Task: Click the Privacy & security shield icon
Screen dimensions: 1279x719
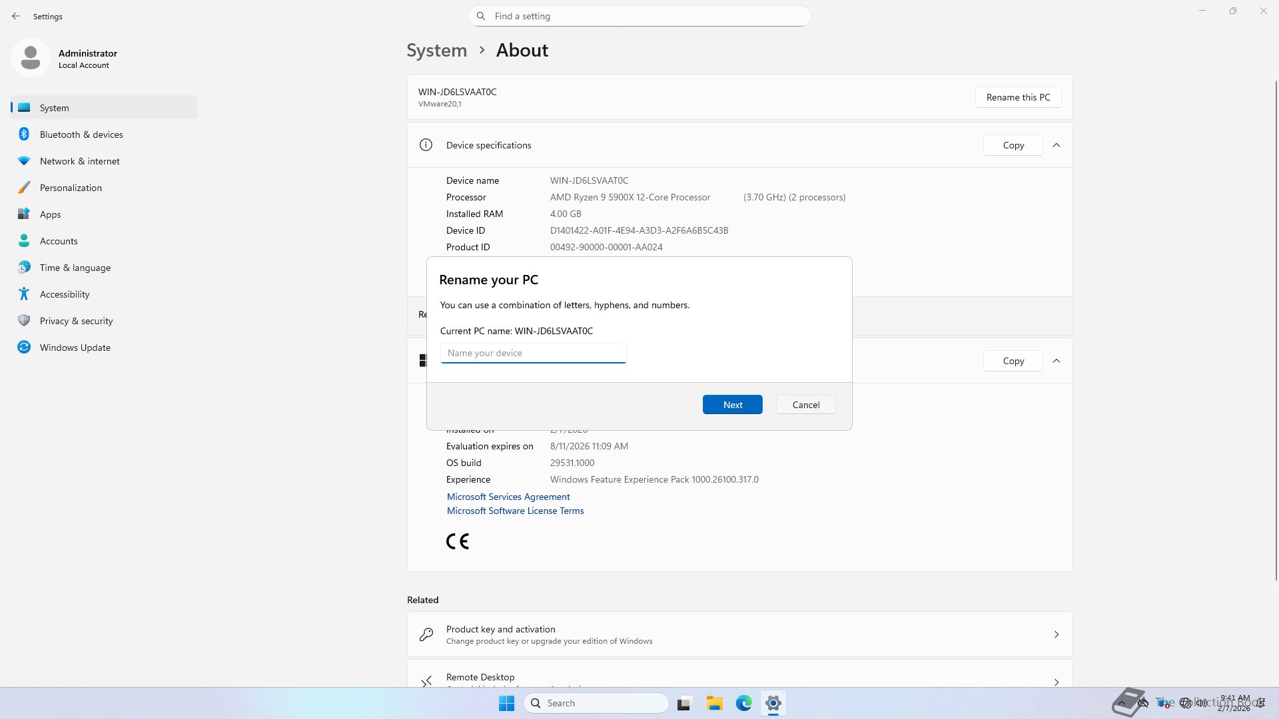Action: pyautogui.click(x=24, y=321)
